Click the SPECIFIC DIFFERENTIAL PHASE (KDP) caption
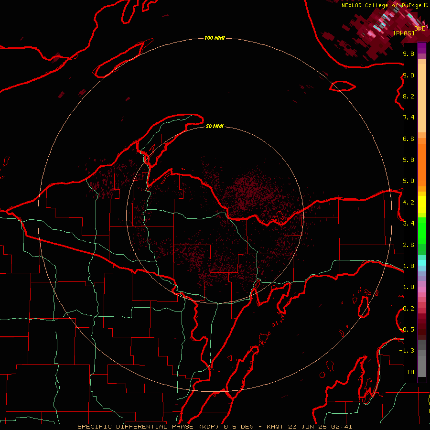The height and width of the screenshot is (430, 430). click(149, 427)
